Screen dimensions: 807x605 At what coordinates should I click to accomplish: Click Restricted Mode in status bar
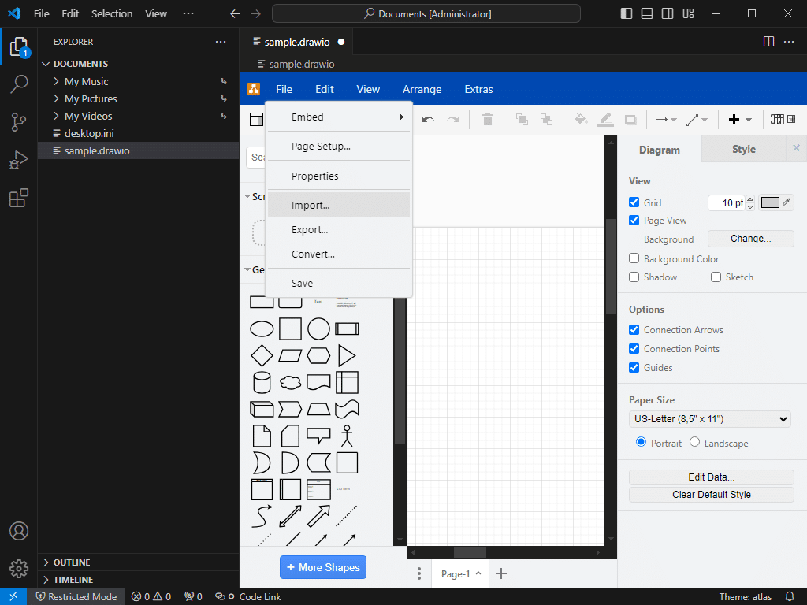(76, 597)
